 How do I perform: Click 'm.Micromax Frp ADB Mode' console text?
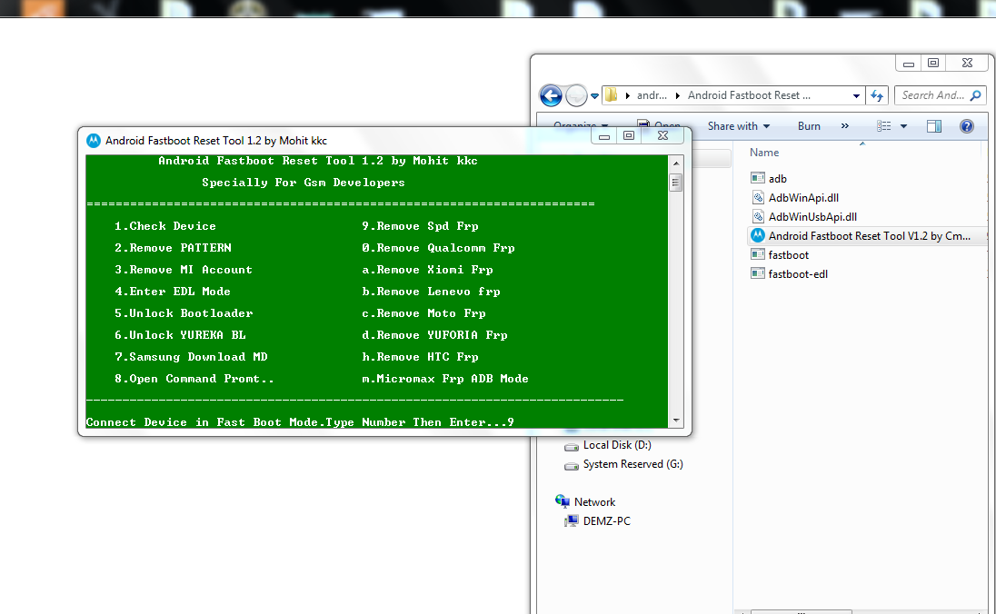(445, 379)
